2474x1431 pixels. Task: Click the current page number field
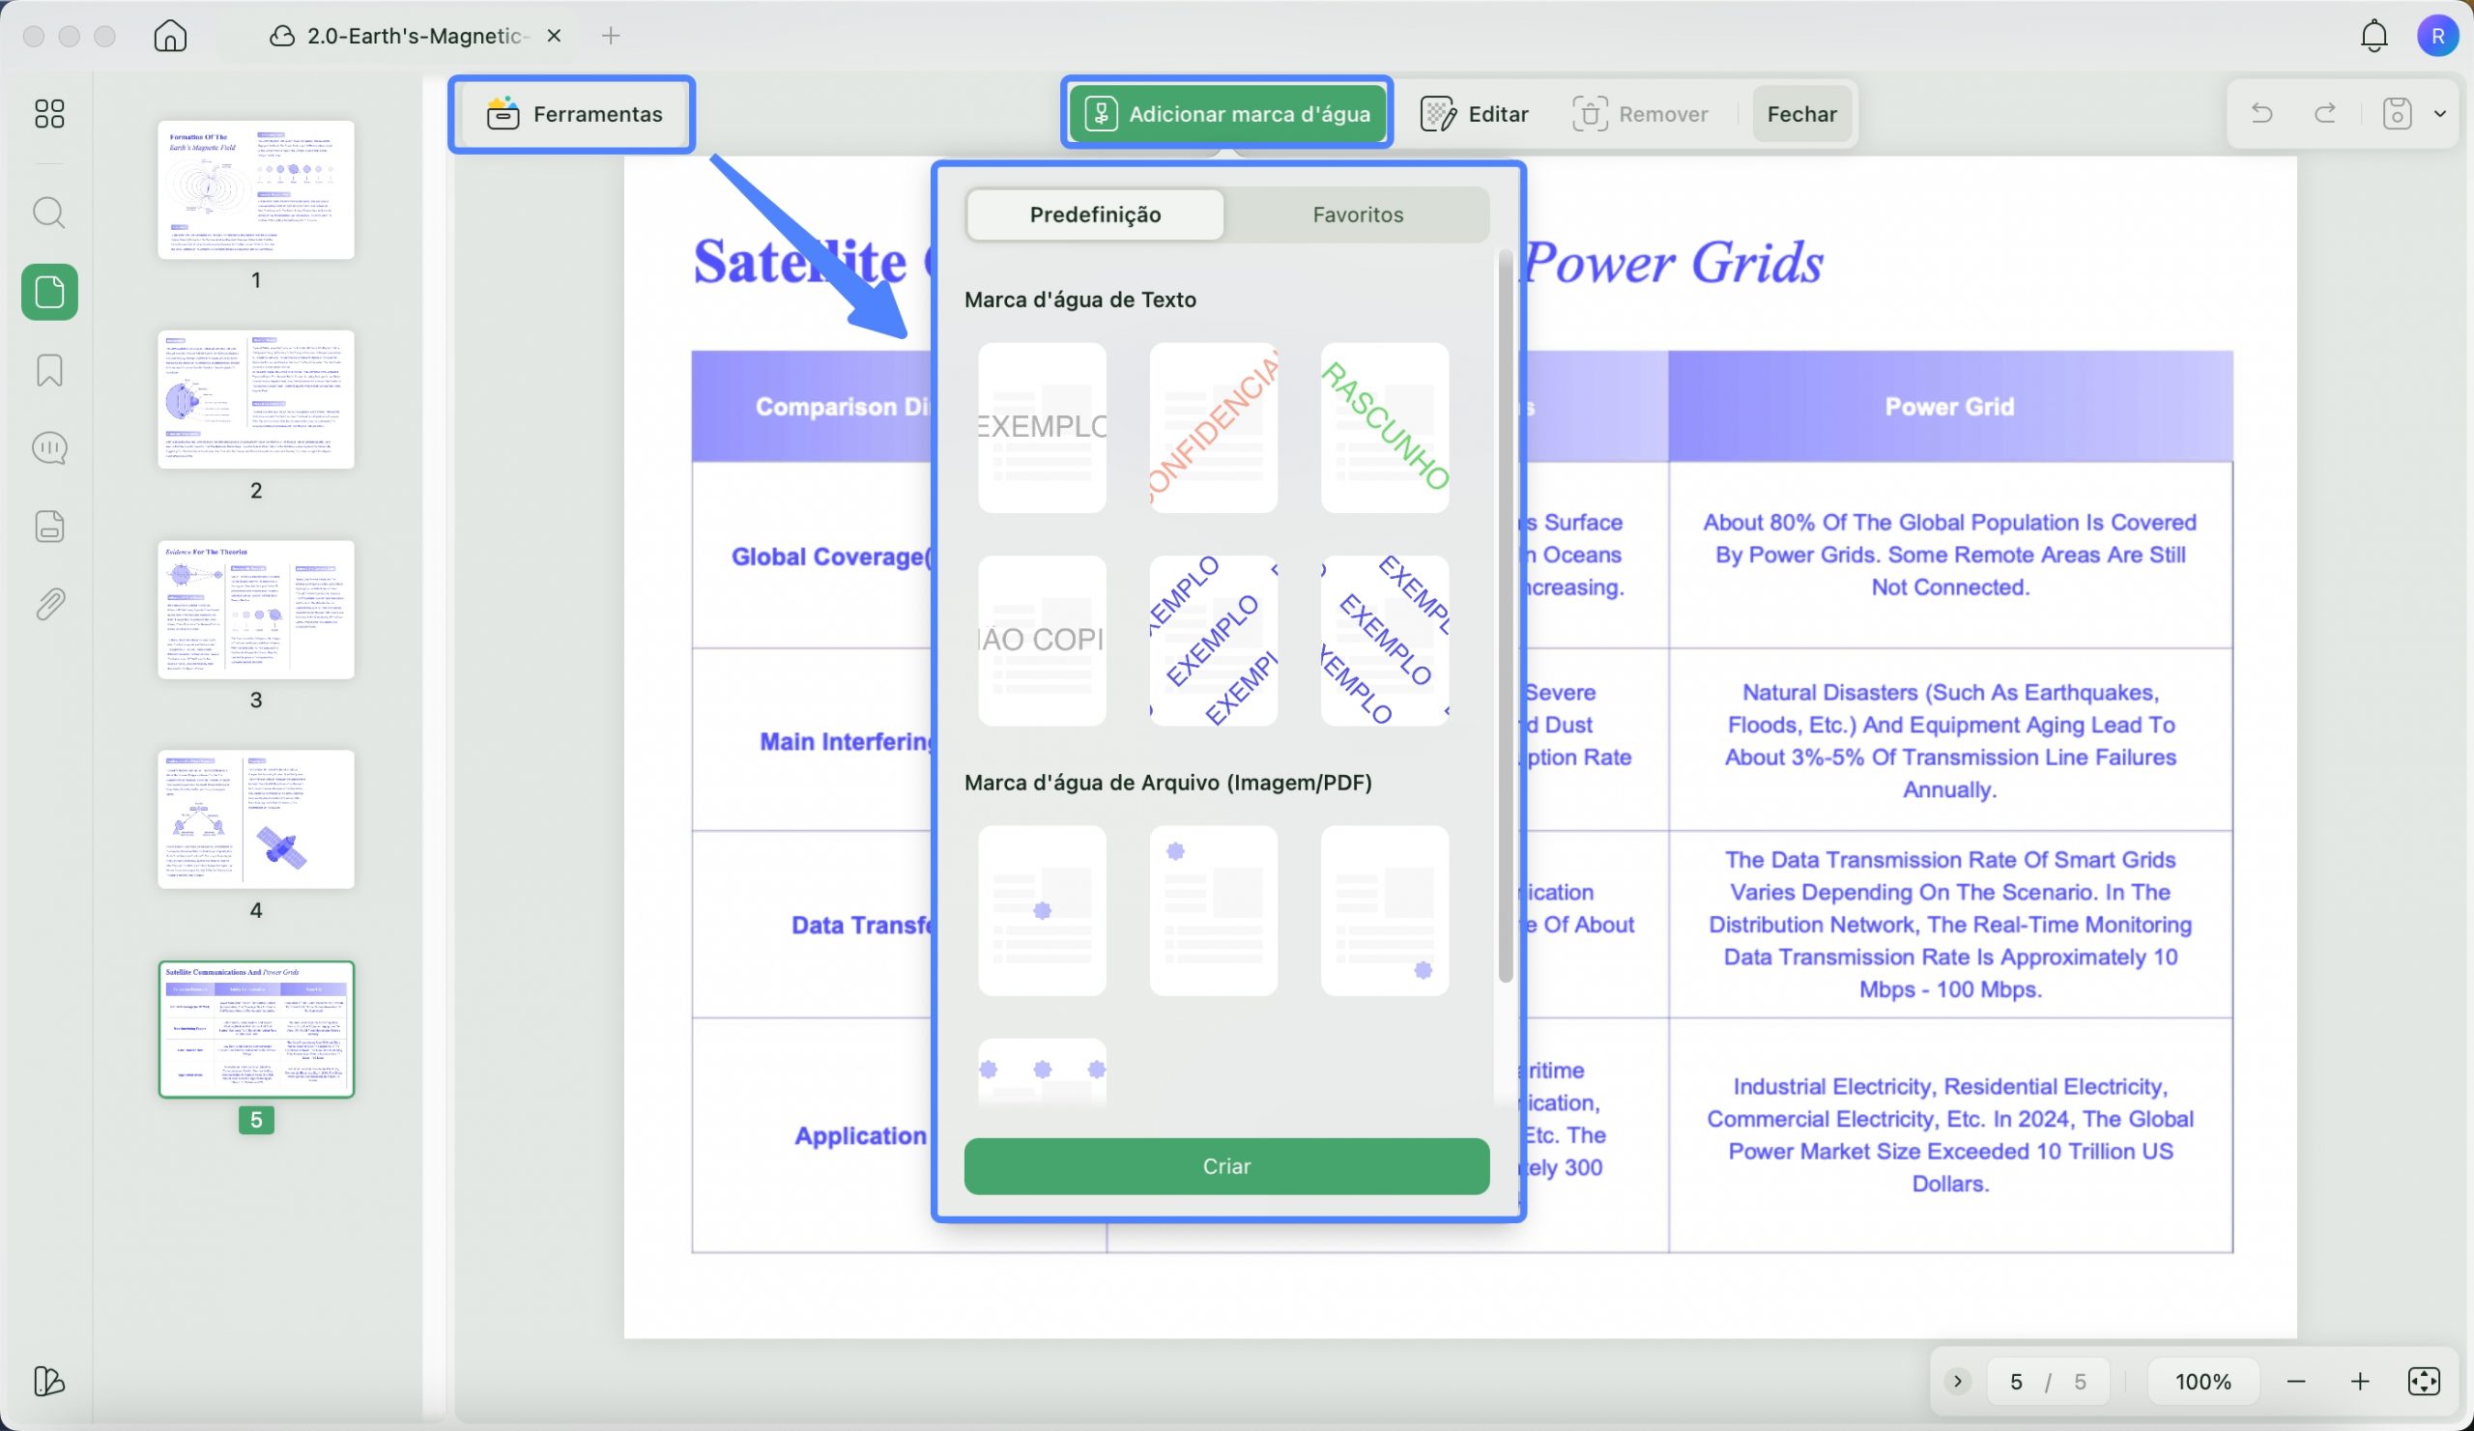pyautogui.click(x=2017, y=1381)
